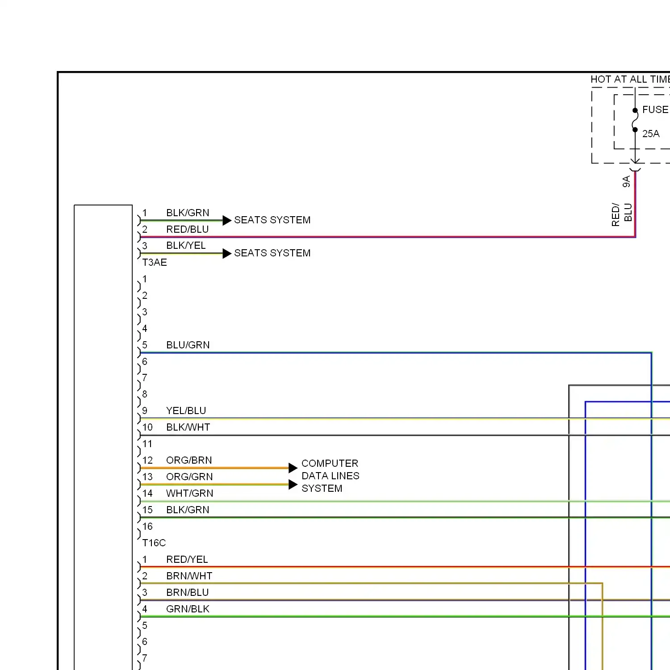Select the vertical RED/ BLU wire label
670x670 pixels.
coord(622,214)
